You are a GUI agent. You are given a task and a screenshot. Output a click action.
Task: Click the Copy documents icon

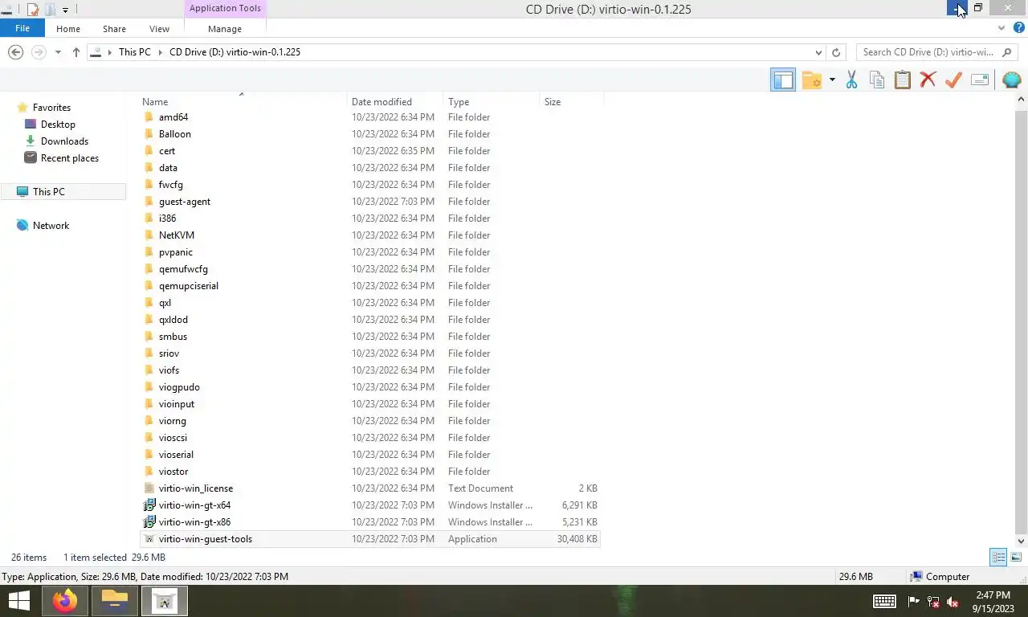[x=877, y=80]
